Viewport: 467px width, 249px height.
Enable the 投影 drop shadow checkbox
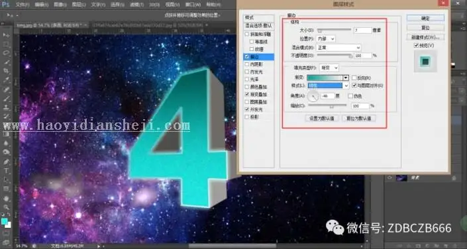246,117
